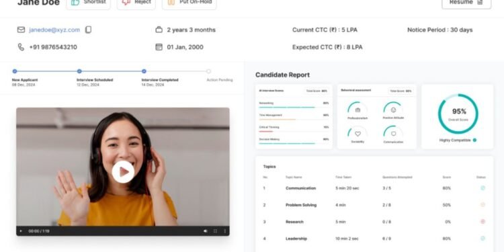Click the Positive Attitude smiley gauge icon
This screenshot has height=252, width=504.
pyautogui.click(x=393, y=110)
